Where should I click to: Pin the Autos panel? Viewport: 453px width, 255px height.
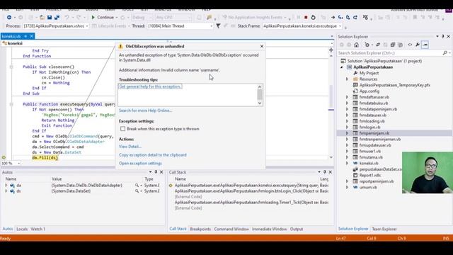pyautogui.click(x=156, y=172)
